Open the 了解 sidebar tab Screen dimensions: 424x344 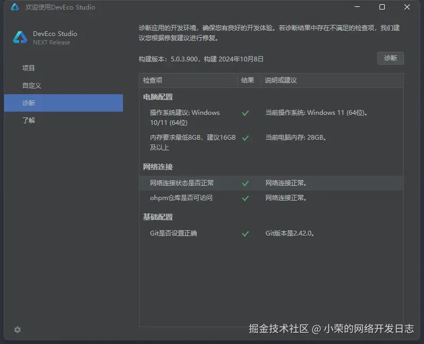point(64,120)
